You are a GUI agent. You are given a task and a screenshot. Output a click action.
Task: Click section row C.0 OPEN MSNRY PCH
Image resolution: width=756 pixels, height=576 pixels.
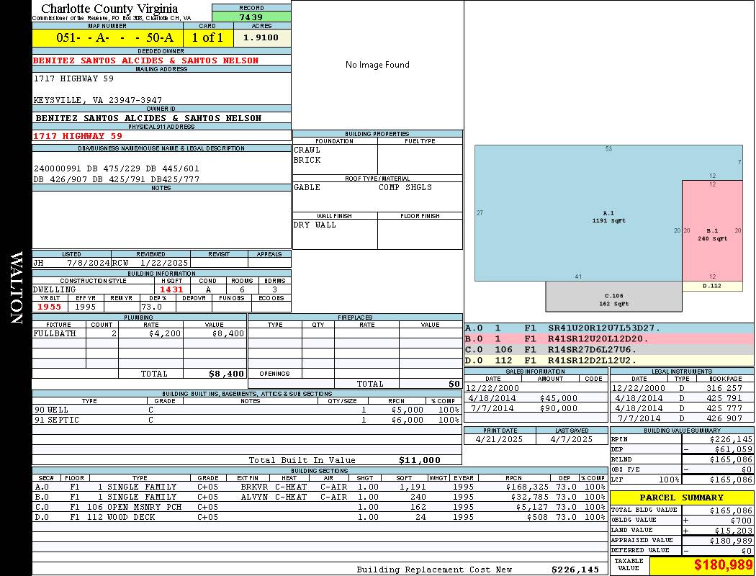320,507
